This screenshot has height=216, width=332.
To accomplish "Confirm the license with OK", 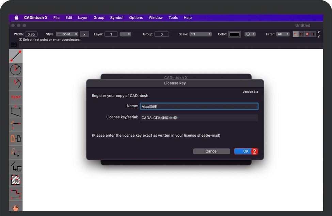I will [246, 151].
